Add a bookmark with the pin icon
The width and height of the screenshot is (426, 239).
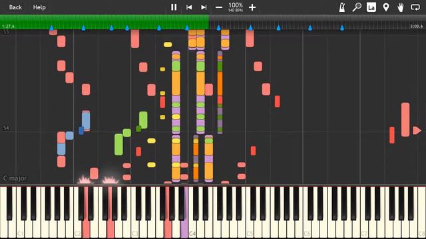(x=386, y=7)
